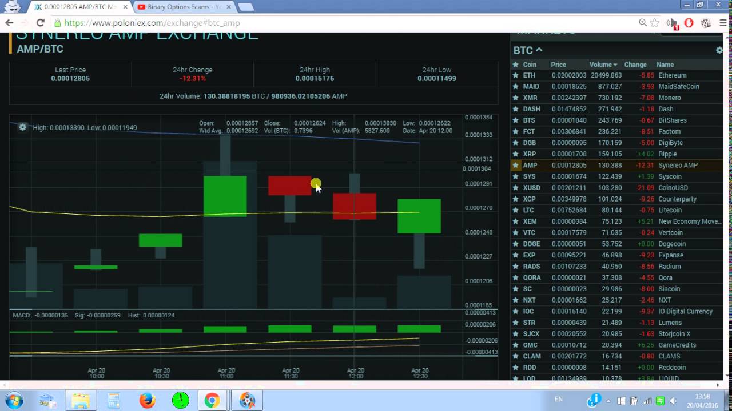Reload the Poloniex page
This screenshot has height=411, width=732.
click(x=40, y=23)
